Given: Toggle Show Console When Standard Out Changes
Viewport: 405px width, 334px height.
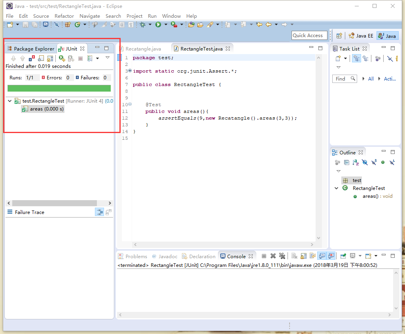Looking at the screenshot, I should pos(322,256).
